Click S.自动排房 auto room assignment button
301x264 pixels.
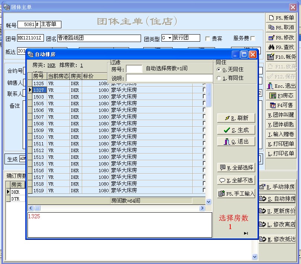point(277,199)
